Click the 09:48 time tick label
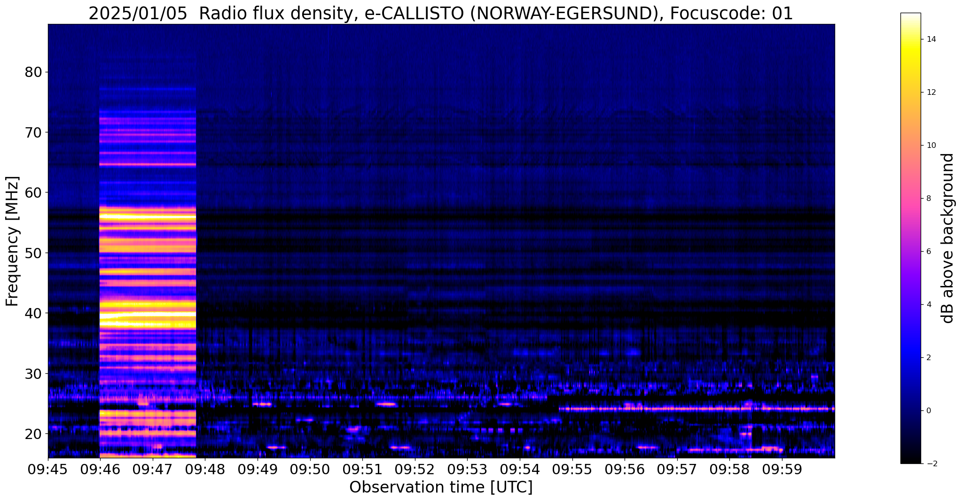The height and width of the screenshot is (501, 962). pos(205,470)
